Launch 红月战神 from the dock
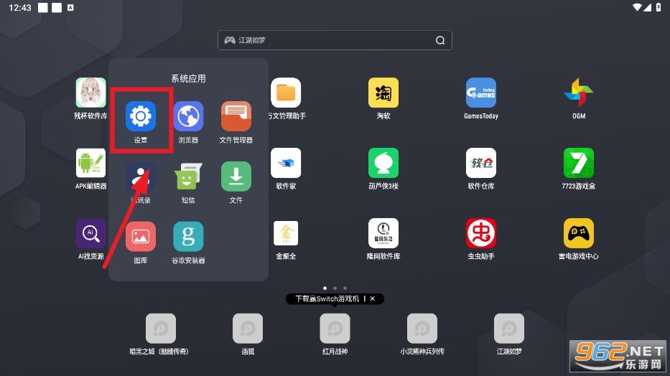This screenshot has height=376, width=670. pos(335,329)
